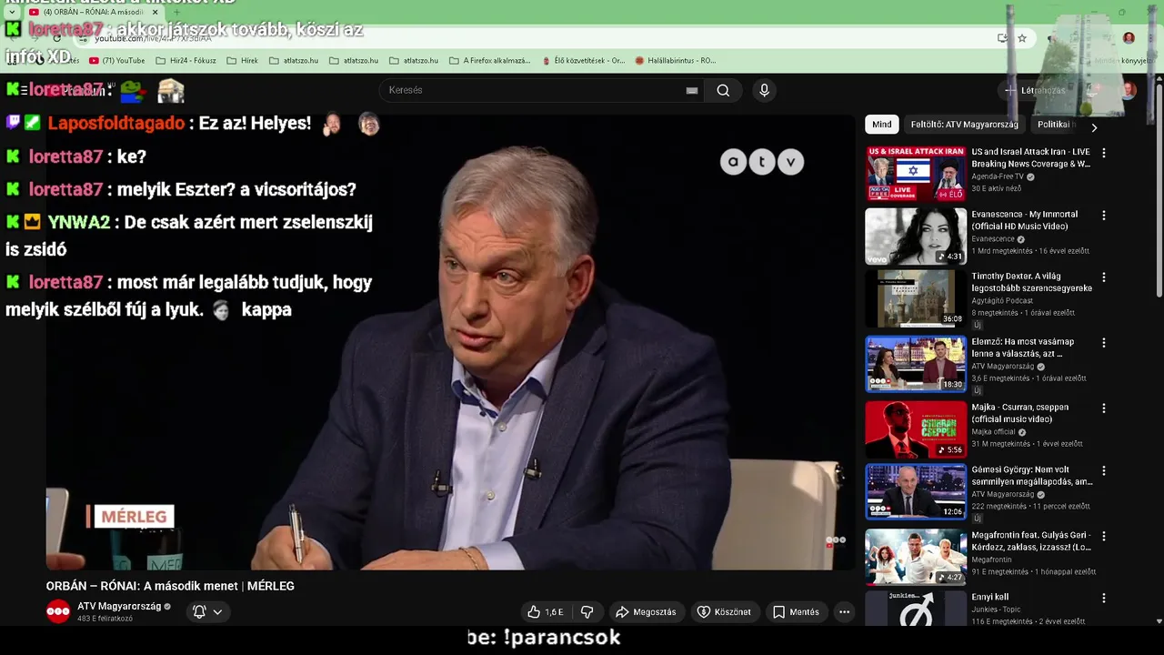Viewport: 1164px width, 655px height.
Task: Click the YouTube search magnifier button
Action: pos(723,90)
